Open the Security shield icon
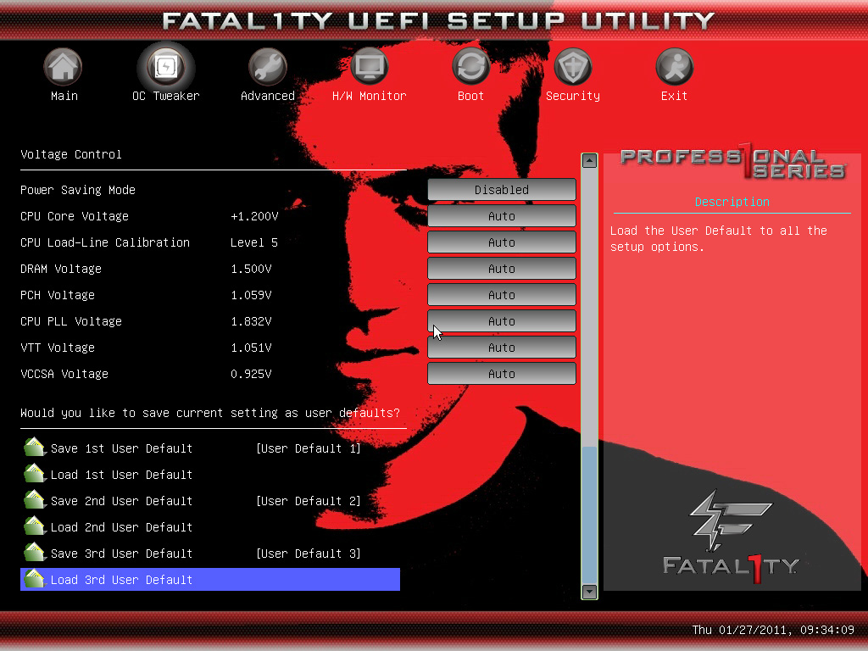This screenshot has height=651, width=868. click(x=573, y=66)
